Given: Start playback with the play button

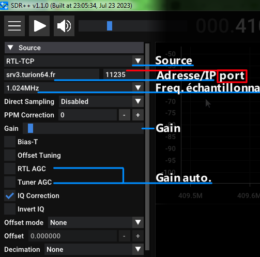Looking at the screenshot, I should (x=39, y=26).
